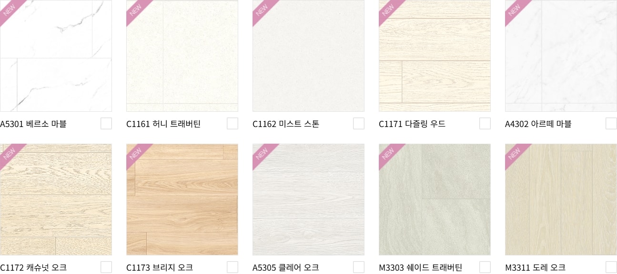The image size is (617, 274).
Task: Click the C1173 브리지 오크 flooring thumbnail
Action: (x=182, y=199)
